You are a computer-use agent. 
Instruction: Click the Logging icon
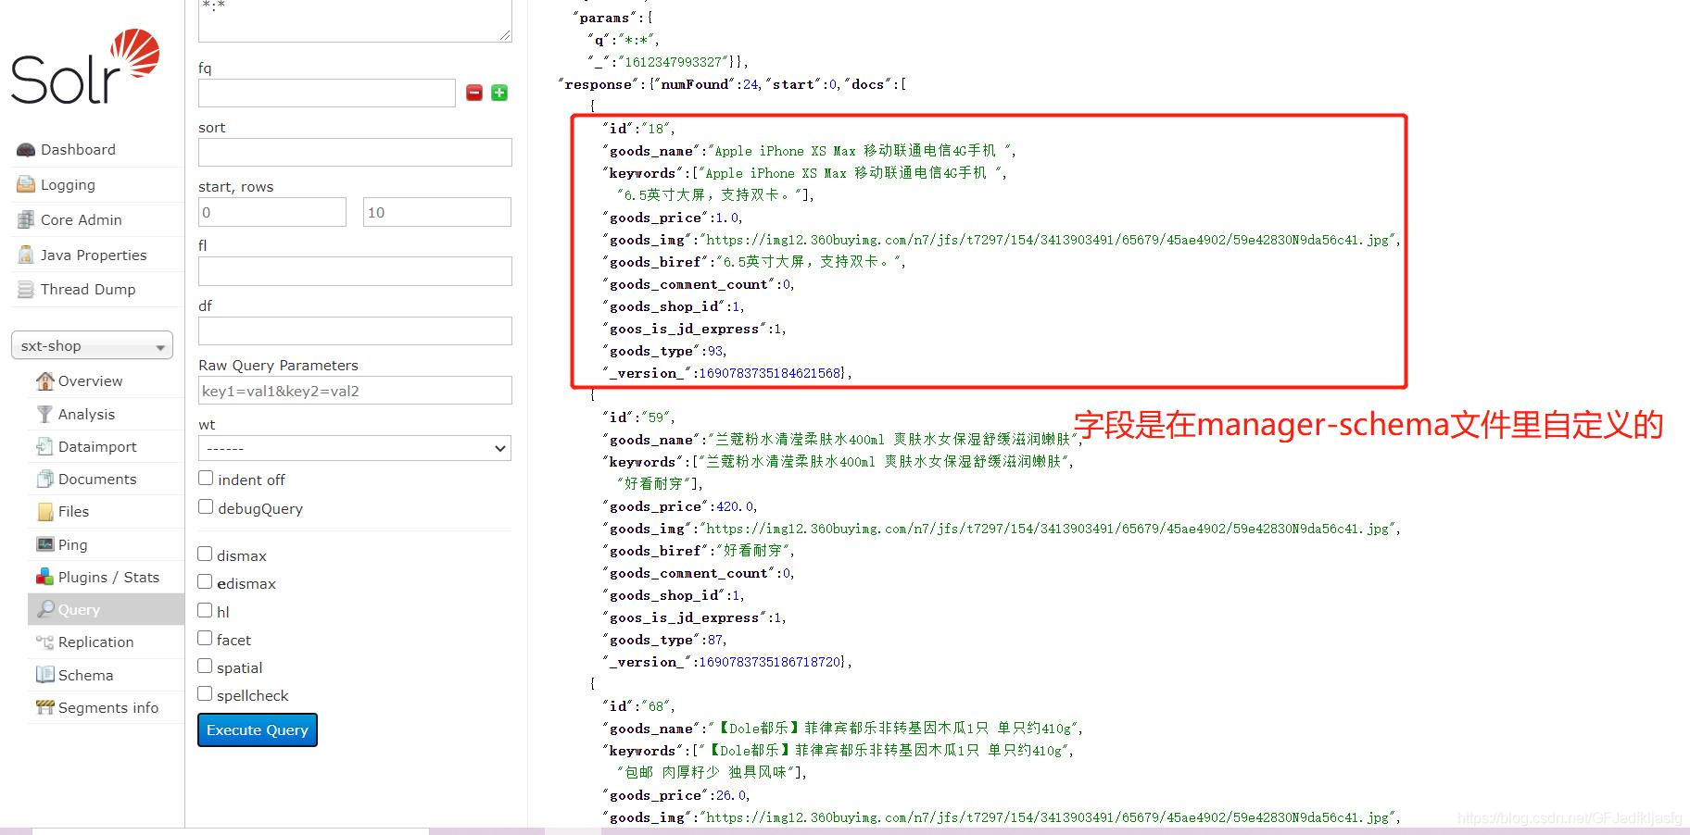(26, 185)
